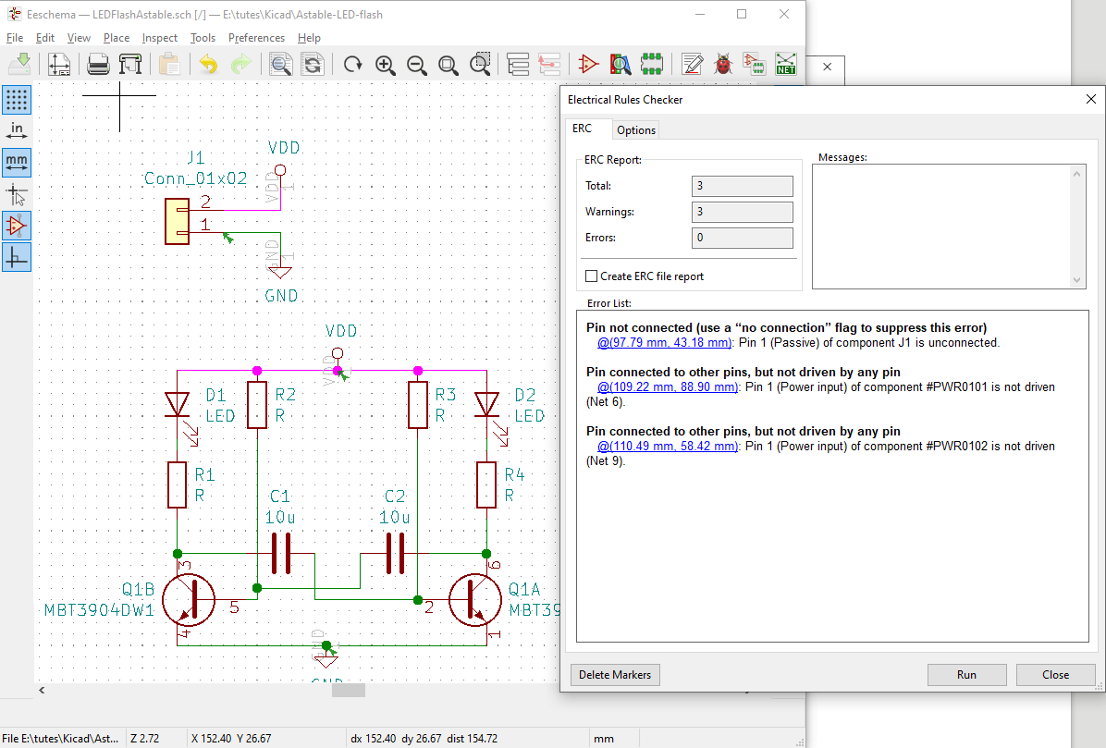The height and width of the screenshot is (748, 1106).
Task: Redo the last undone edit
Action: click(241, 65)
